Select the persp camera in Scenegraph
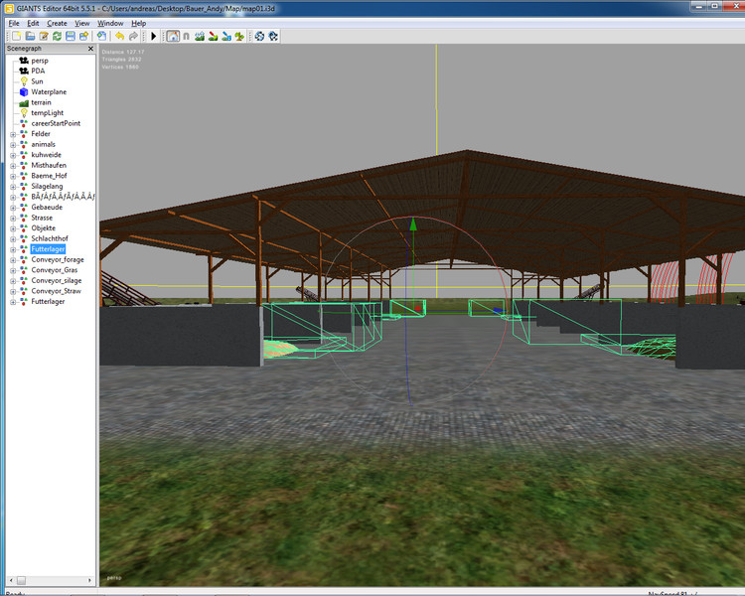Screen dimensions: 745x596 pos(40,61)
